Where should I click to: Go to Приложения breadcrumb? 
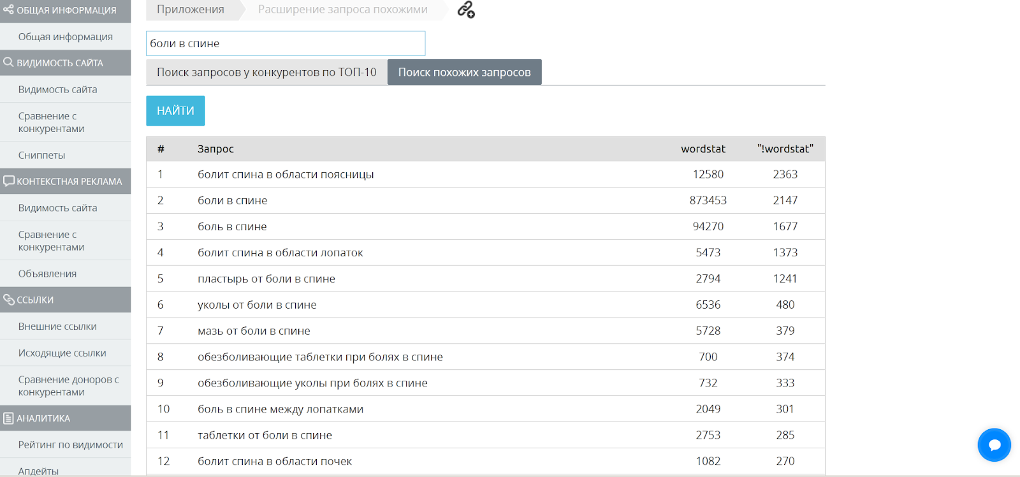(191, 10)
